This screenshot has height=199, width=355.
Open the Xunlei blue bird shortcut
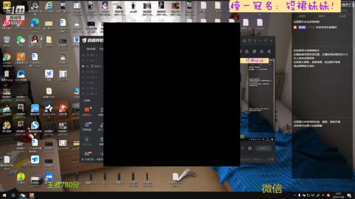[49, 76]
